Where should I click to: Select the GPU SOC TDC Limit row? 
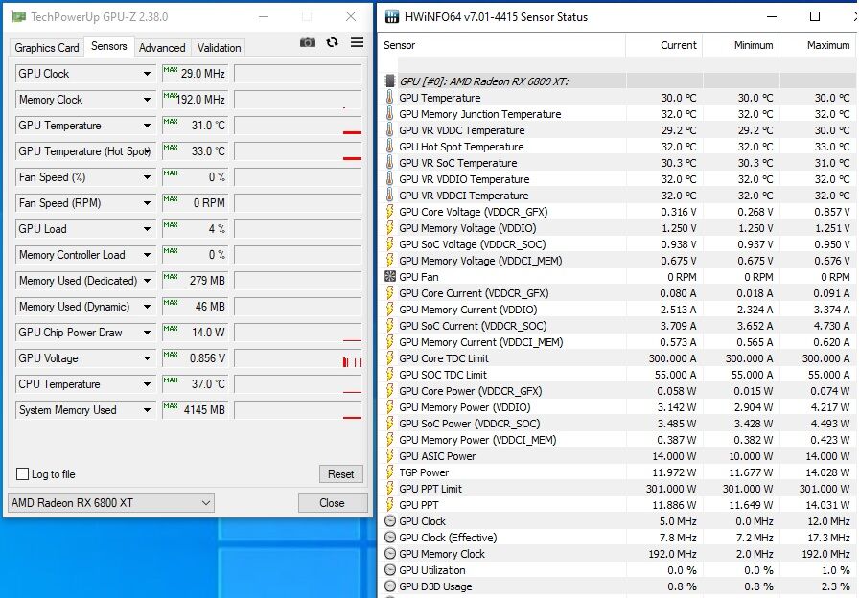pyautogui.click(x=617, y=375)
